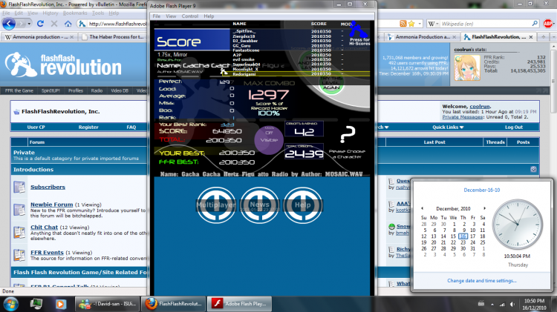
Task: Open the Multiplayer circular game button
Action: [x=216, y=205]
